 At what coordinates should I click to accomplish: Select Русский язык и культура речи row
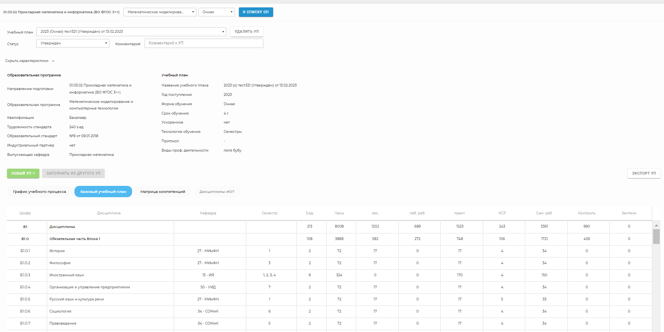tap(329, 299)
